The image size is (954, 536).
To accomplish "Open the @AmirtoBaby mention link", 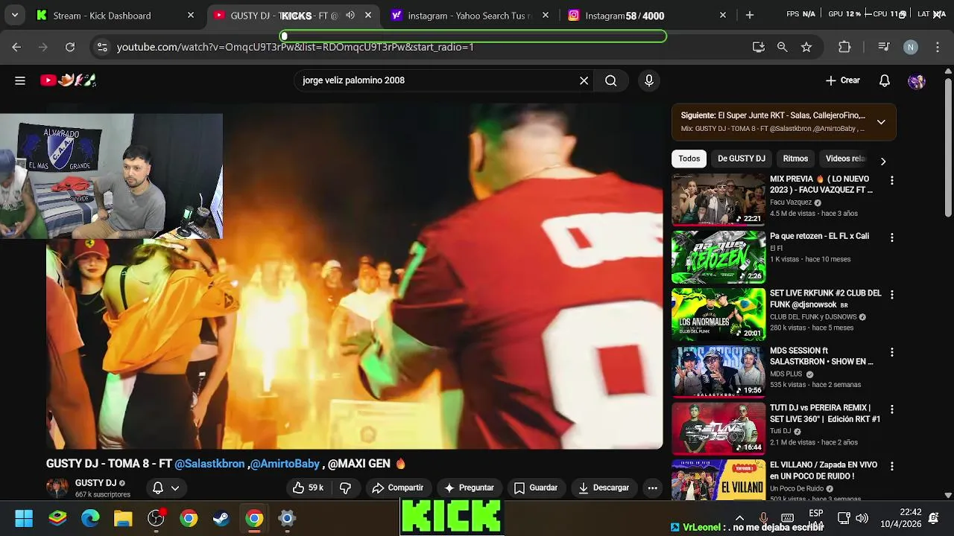I will click(285, 463).
